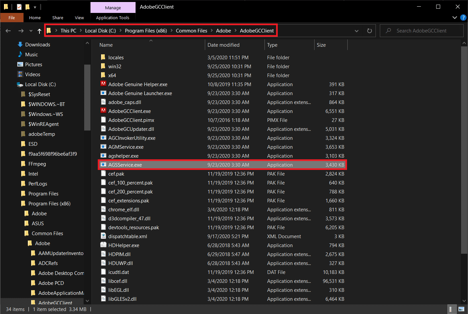This screenshot has width=468, height=314.
Task: Expand the ribbon with the chevron
Action: pos(454,18)
